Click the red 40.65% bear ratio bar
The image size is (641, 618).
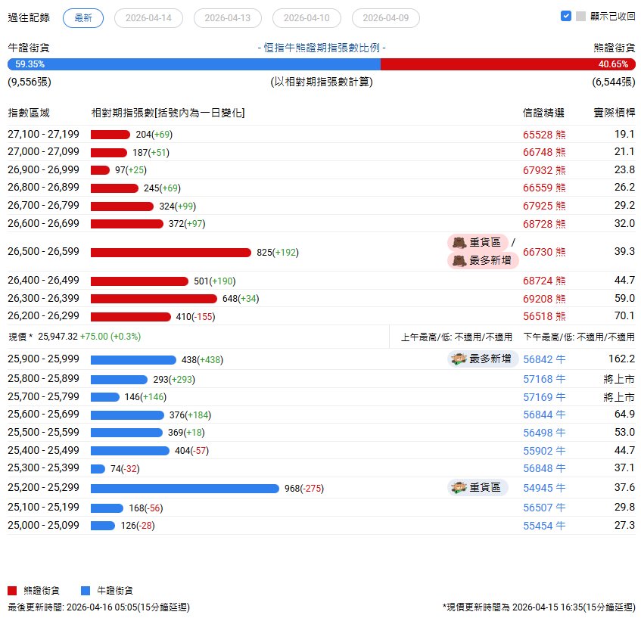(x=508, y=64)
